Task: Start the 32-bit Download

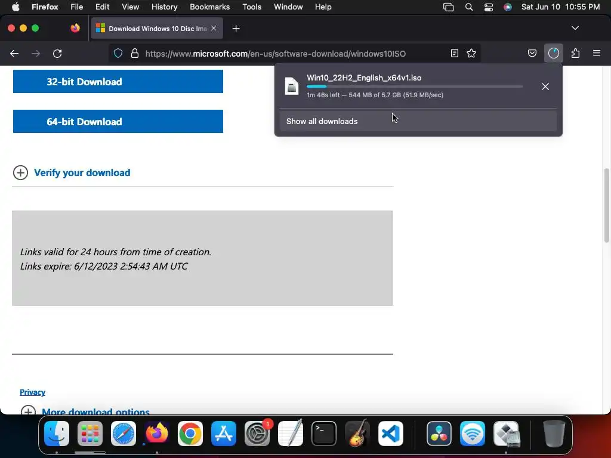Action: point(118,81)
